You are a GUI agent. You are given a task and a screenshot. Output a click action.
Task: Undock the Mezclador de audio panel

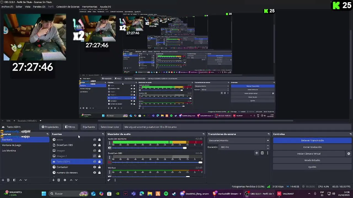[204, 134]
